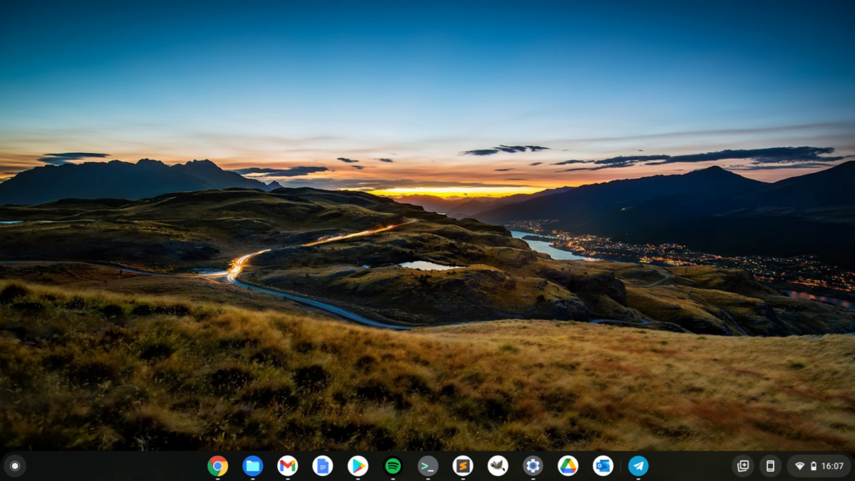855x481 pixels.
Task: Open Gmail from the shelf
Action: [x=287, y=466]
